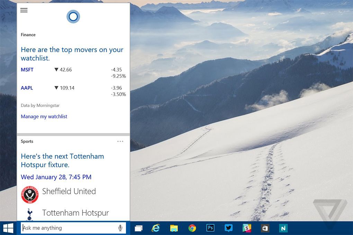Open Task View from the taskbar
This screenshot has width=353, height=235.
(x=138, y=228)
